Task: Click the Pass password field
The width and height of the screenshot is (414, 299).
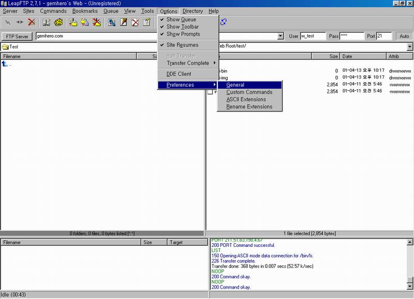Action: (352, 36)
